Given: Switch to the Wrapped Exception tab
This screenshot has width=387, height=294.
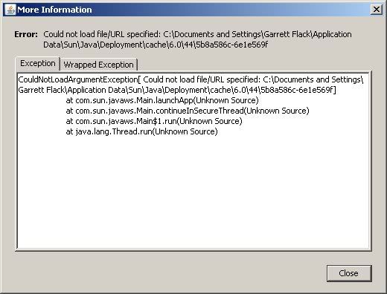Looking at the screenshot, I should click(99, 65).
